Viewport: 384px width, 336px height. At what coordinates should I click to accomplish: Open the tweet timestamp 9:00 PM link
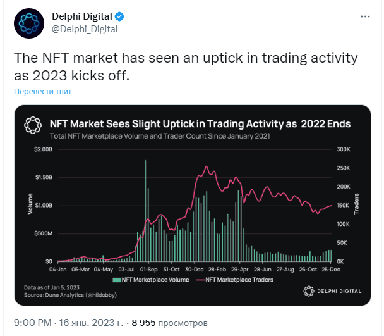click(37, 321)
